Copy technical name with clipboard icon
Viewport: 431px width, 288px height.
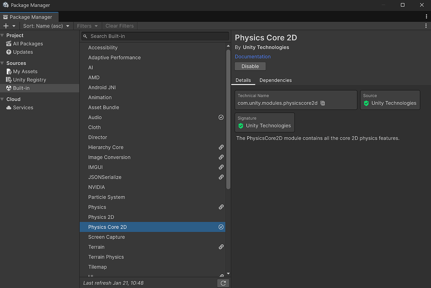coord(323,103)
